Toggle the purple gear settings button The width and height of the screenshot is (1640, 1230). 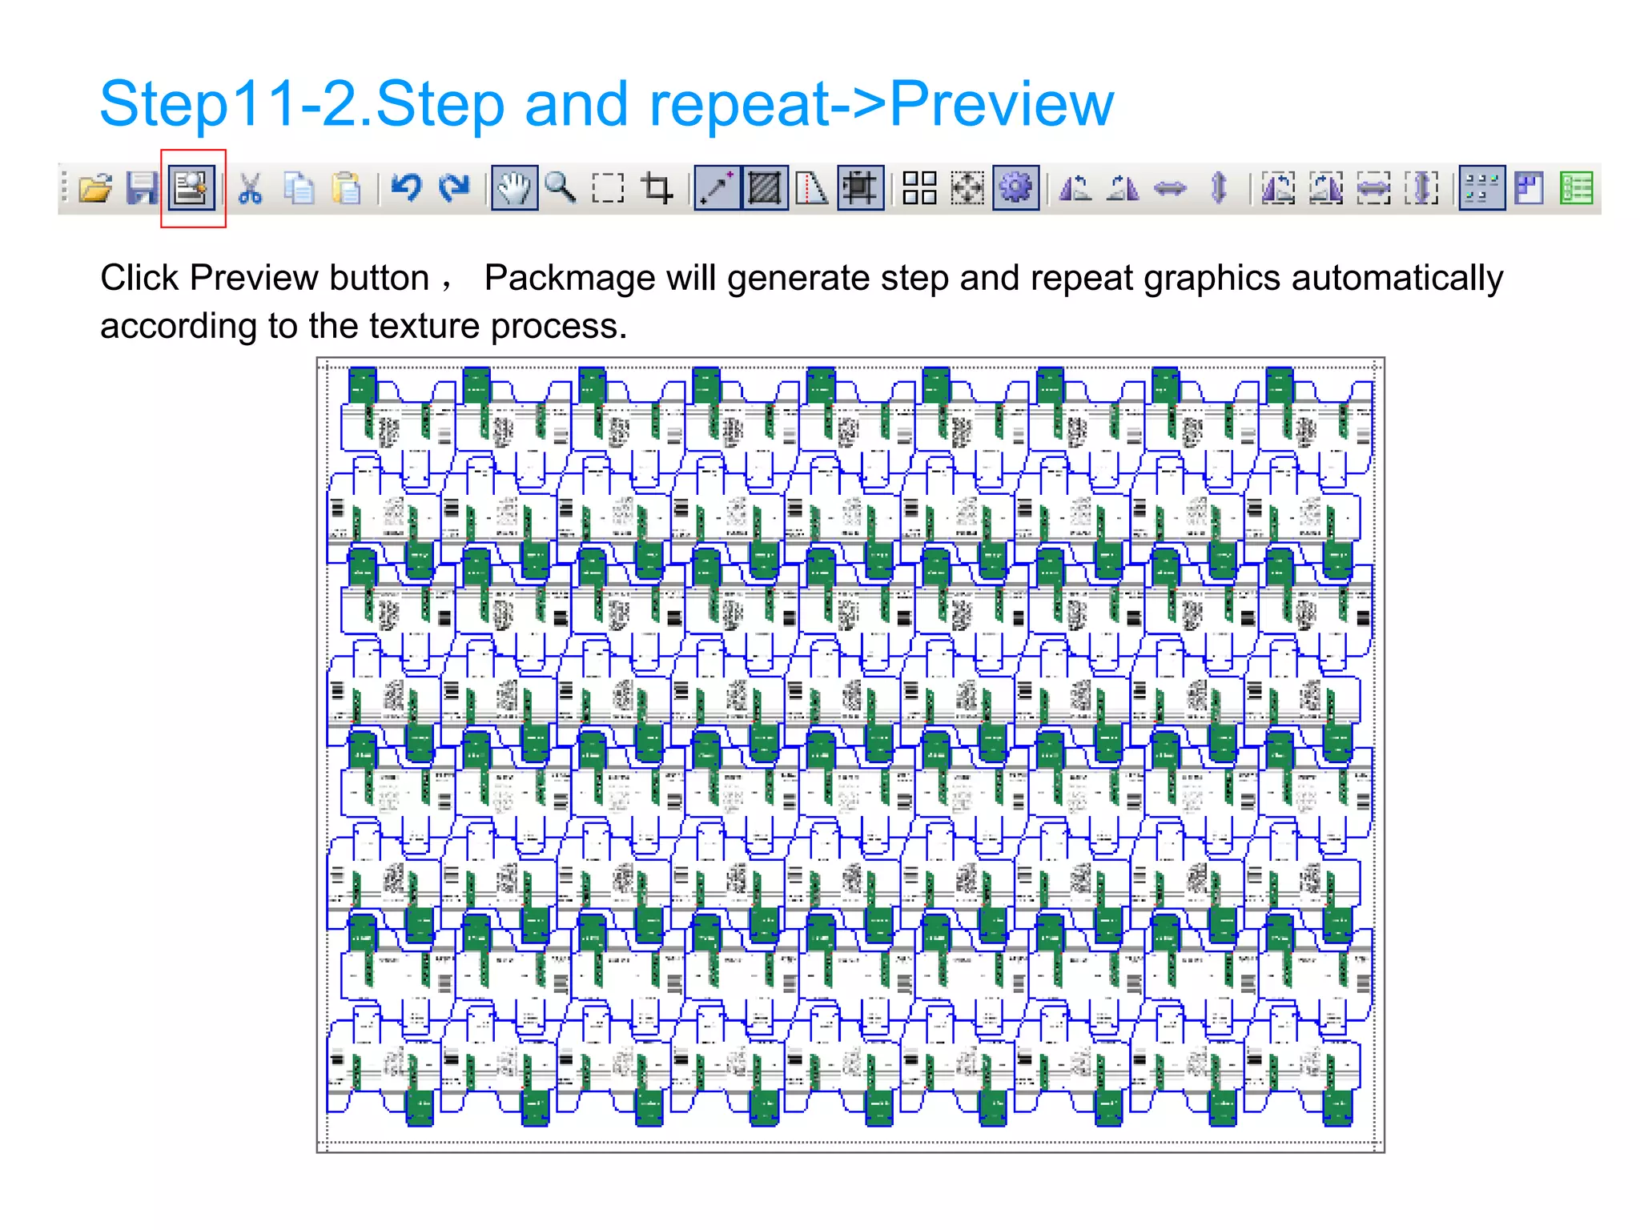tap(1015, 189)
